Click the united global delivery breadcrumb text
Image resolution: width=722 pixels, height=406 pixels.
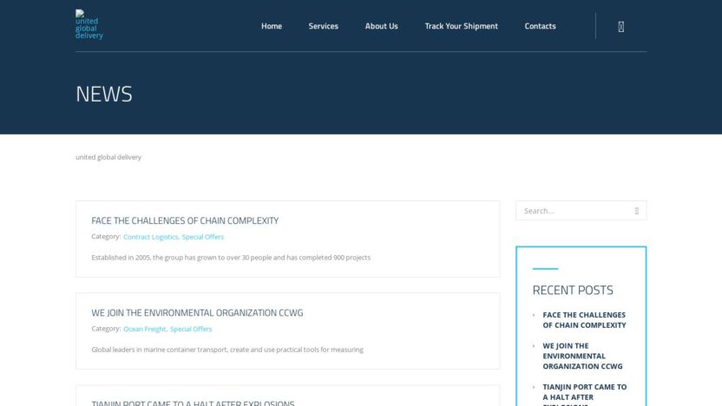click(x=108, y=157)
